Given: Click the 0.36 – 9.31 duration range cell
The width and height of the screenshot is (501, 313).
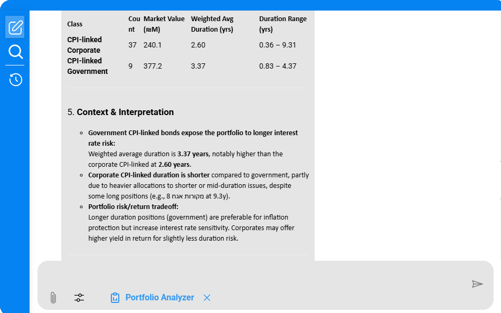Looking at the screenshot, I should pyautogui.click(x=277, y=45).
